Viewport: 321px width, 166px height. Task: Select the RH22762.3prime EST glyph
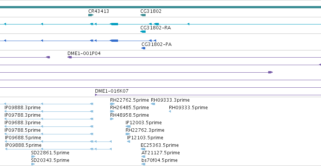[128, 134]
